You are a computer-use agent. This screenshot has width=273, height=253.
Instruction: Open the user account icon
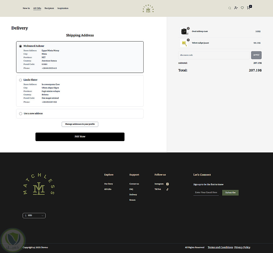click(x=236, y=8)
